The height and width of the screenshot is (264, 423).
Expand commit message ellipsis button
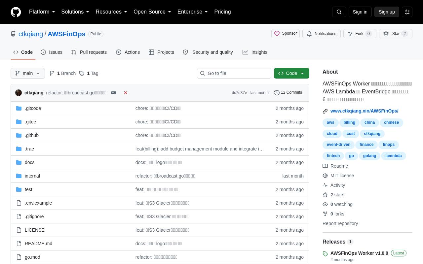[114, 93]
